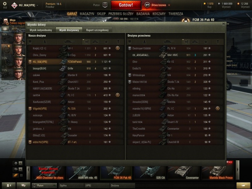The width and height of the screenshot is (252, 189).
Task: Click Przedłuż premium link
Action: [x=50, y=7]
